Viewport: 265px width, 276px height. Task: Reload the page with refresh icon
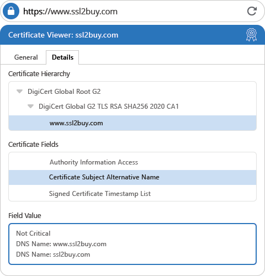pos(252,11)
